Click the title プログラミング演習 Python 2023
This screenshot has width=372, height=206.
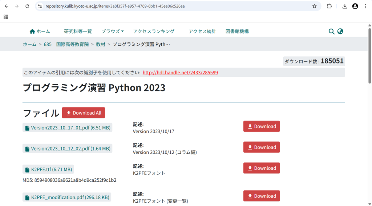point(94,88)
